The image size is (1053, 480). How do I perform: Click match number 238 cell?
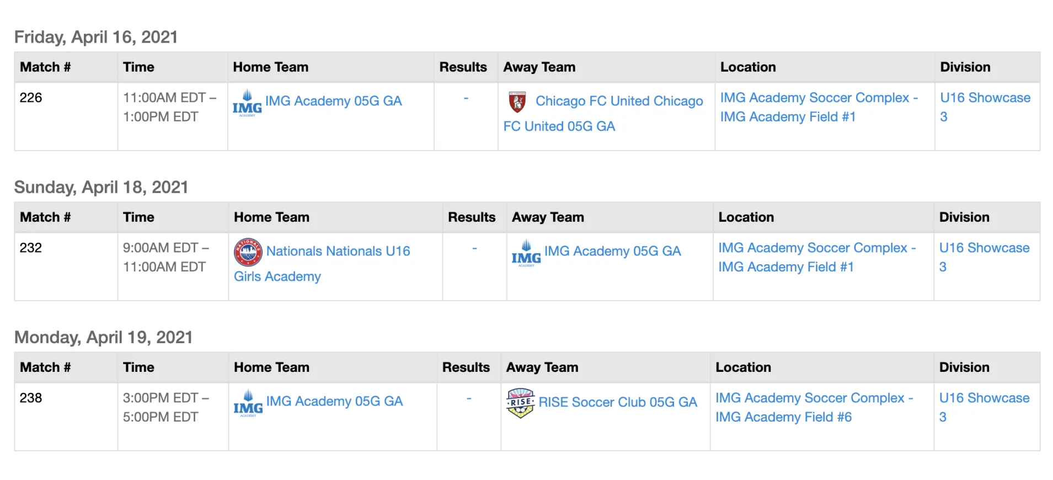click(x=31, y=398)
